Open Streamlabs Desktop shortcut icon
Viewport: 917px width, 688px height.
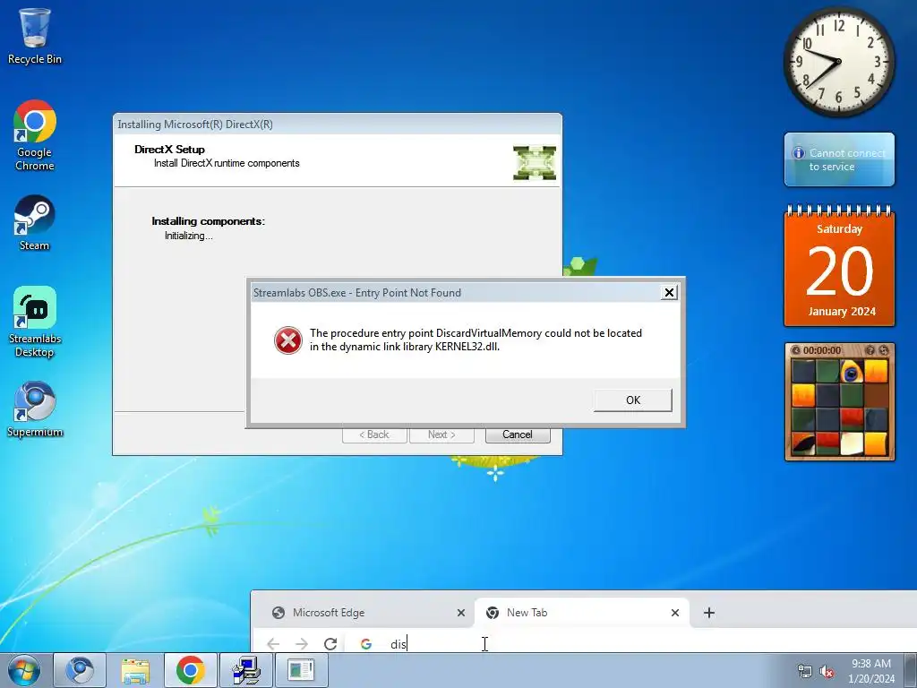[x=35, y=322]
